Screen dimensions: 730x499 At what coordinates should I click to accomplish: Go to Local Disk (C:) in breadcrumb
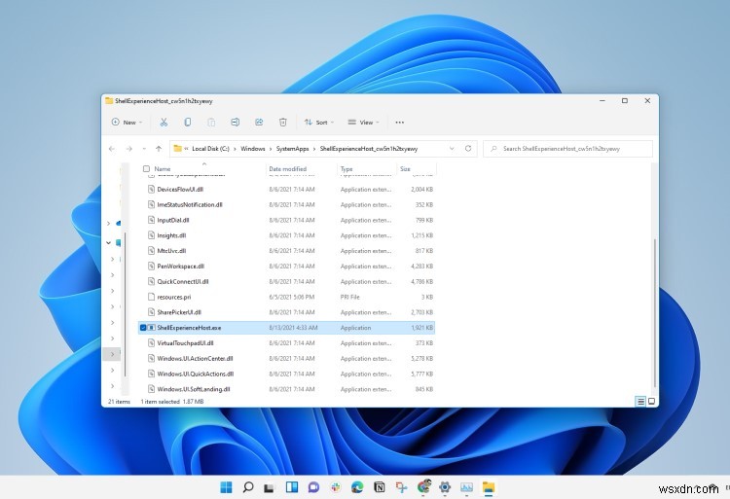click(x=210, y=149)
